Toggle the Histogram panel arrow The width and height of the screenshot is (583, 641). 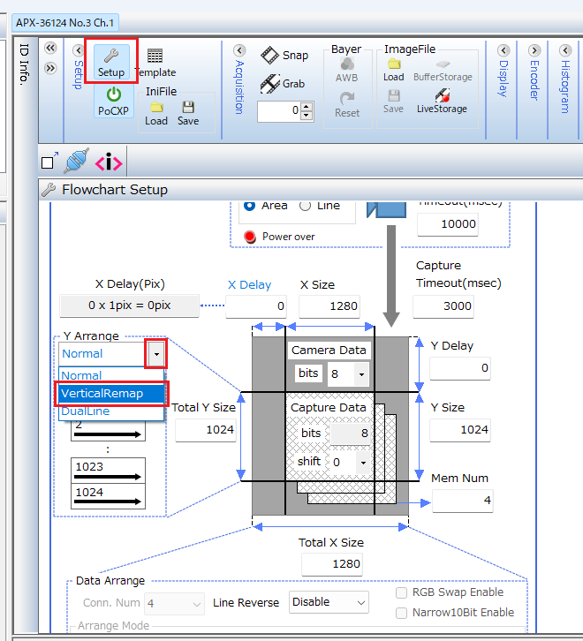click(565, 50)
